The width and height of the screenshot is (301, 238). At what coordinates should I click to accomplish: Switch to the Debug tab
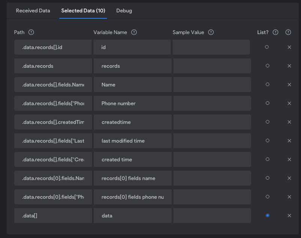click(x=124, y=11)
